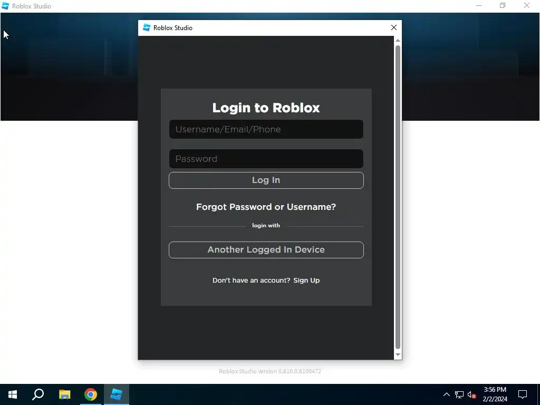Viewport: 540px width, 405px height.
Task: Click the login dialog scroll up arrow
Action: (398, 40)
